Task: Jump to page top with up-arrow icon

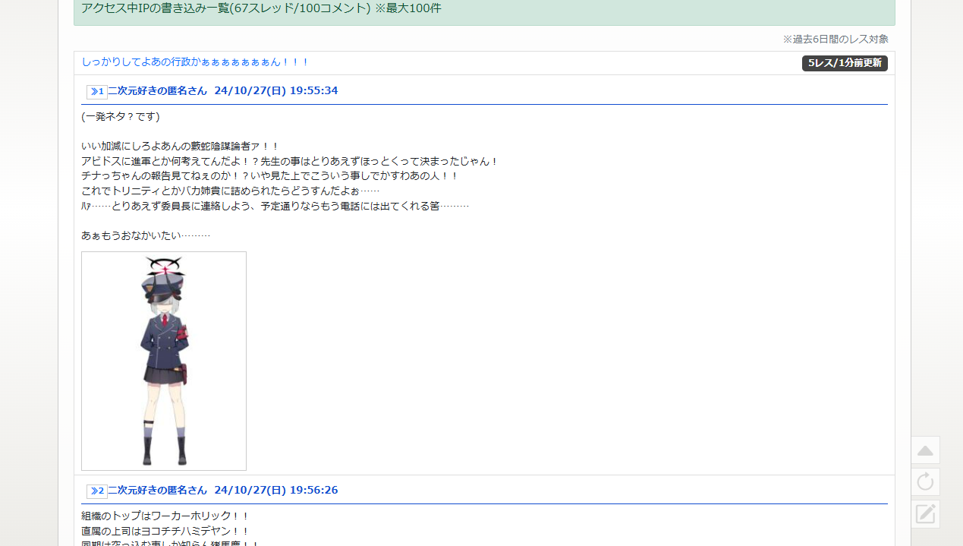Action: 925,450
